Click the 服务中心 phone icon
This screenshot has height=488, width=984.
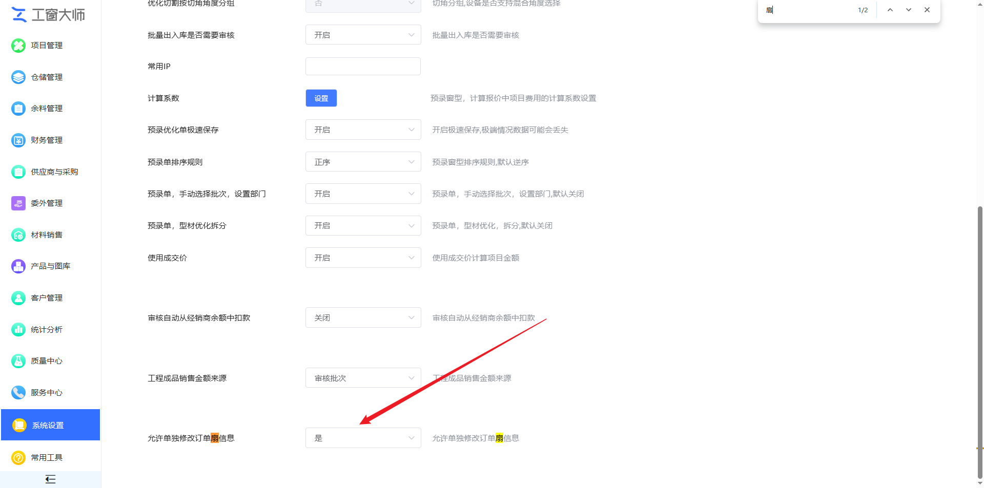click(x=18, y=393)
